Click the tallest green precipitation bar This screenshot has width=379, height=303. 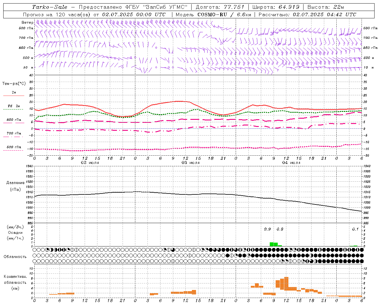coord(272,244)
